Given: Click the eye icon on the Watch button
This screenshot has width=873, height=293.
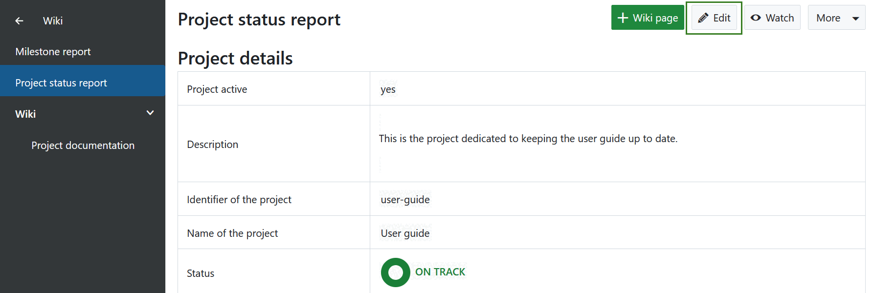Looking at the screenshot, I should (755, 17).
